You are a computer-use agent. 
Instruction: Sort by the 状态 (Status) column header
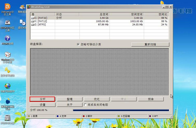coord(67,14)
